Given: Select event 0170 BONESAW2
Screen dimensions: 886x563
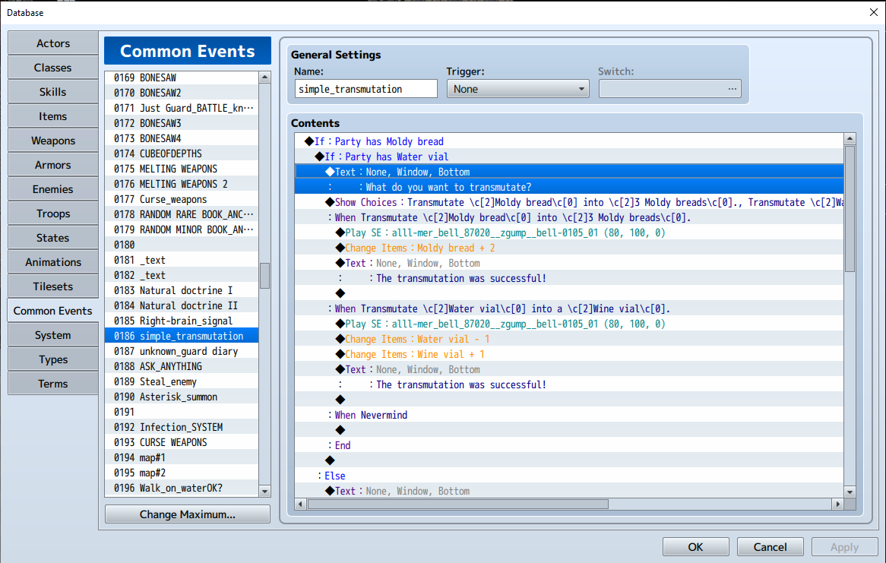Looking at the screenshot, I should 182,93.
